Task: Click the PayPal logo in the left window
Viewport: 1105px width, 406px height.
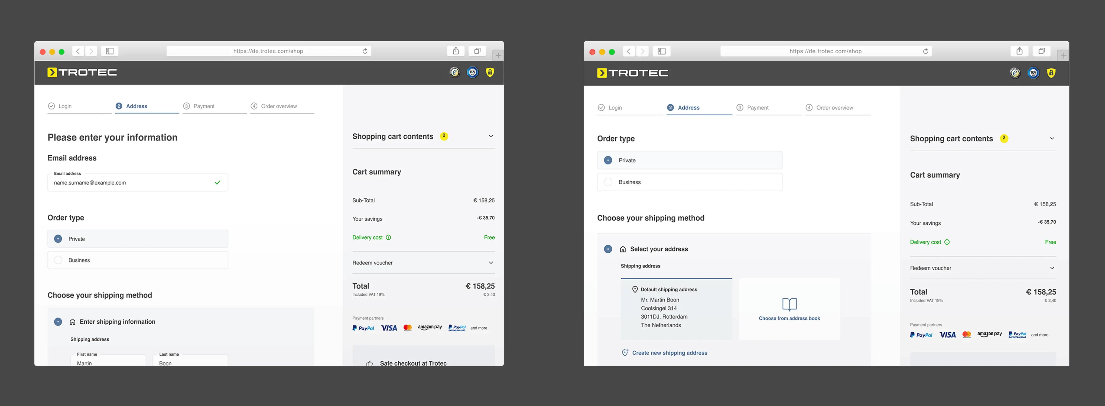Action: (363, 328)
